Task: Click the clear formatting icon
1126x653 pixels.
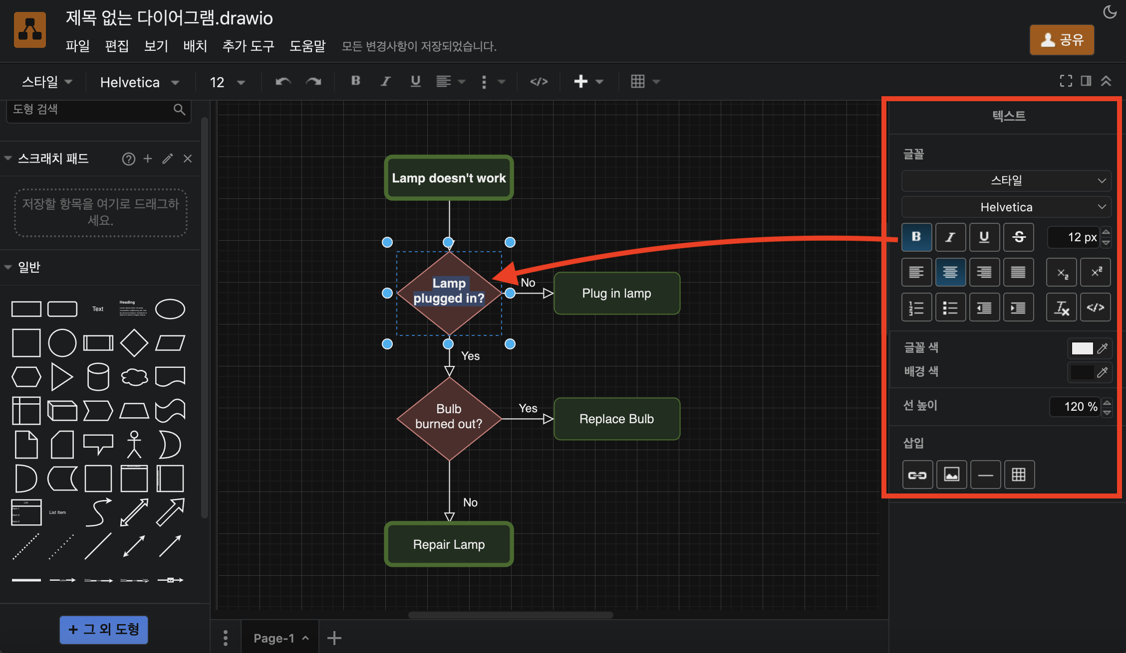Action: tap(1062, 308)
